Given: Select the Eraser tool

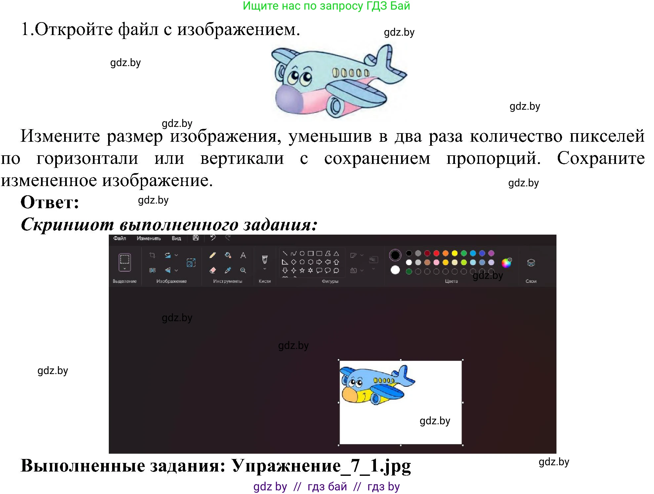Looking at the screenshot, I should 213,270.
